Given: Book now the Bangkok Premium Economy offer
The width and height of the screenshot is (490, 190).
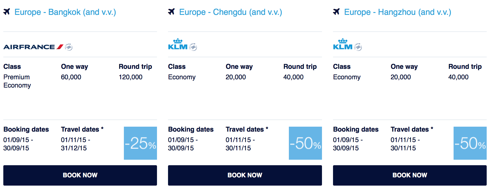Looking at the screenshot, I should (80, 175).
